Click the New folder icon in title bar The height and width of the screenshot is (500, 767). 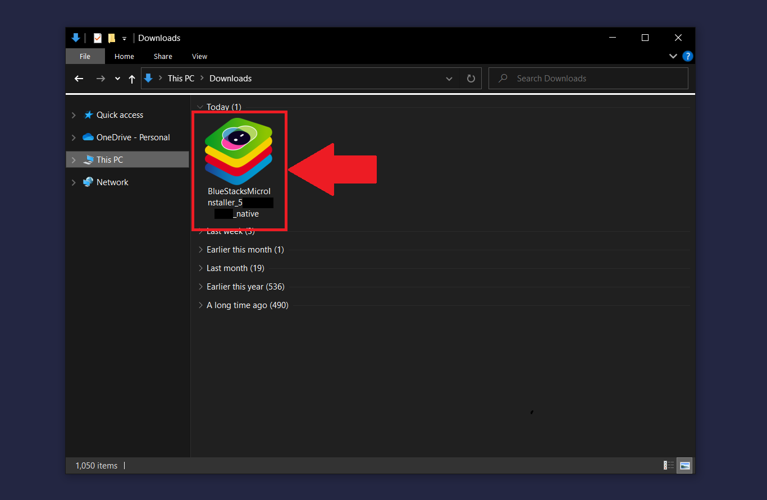[111, 38]
